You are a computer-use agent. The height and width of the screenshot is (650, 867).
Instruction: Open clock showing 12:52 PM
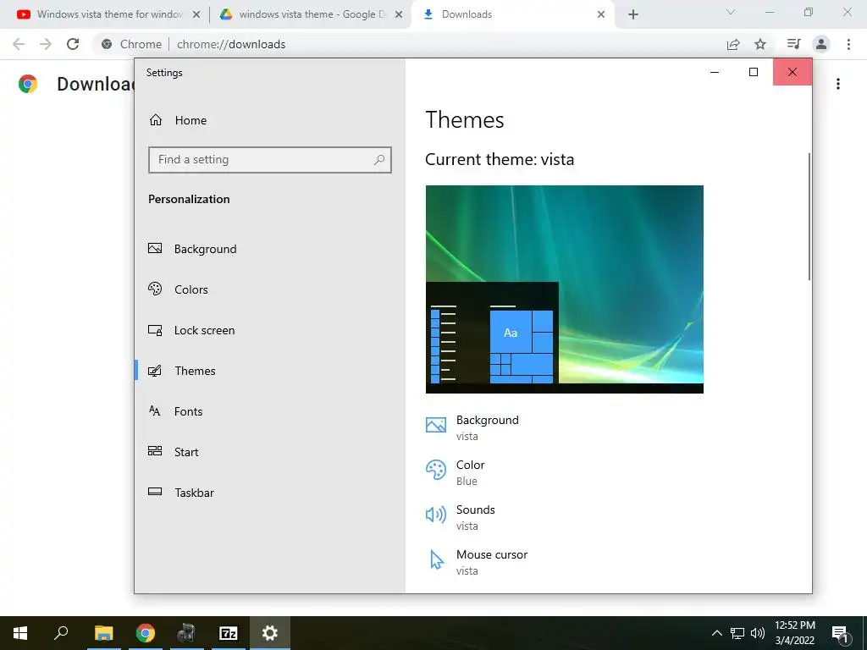794,633
